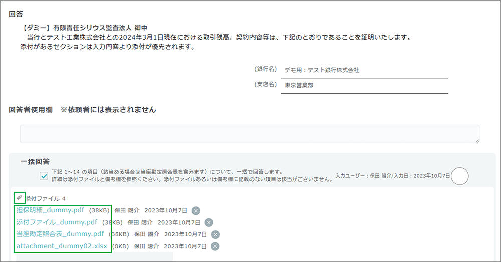Grab the text area resize handle
The image size is (501, 262).
pos(477,141)
